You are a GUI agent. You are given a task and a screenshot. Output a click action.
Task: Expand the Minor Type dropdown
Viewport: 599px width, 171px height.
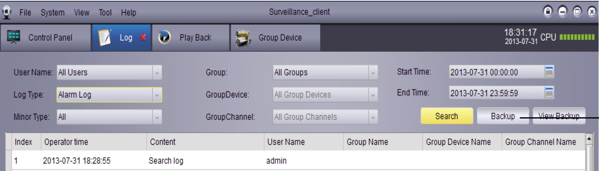157,117
